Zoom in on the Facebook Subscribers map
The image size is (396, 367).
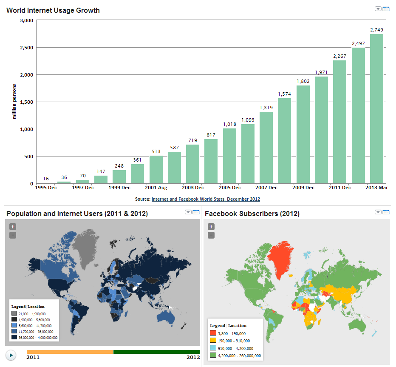coord(211,227)
